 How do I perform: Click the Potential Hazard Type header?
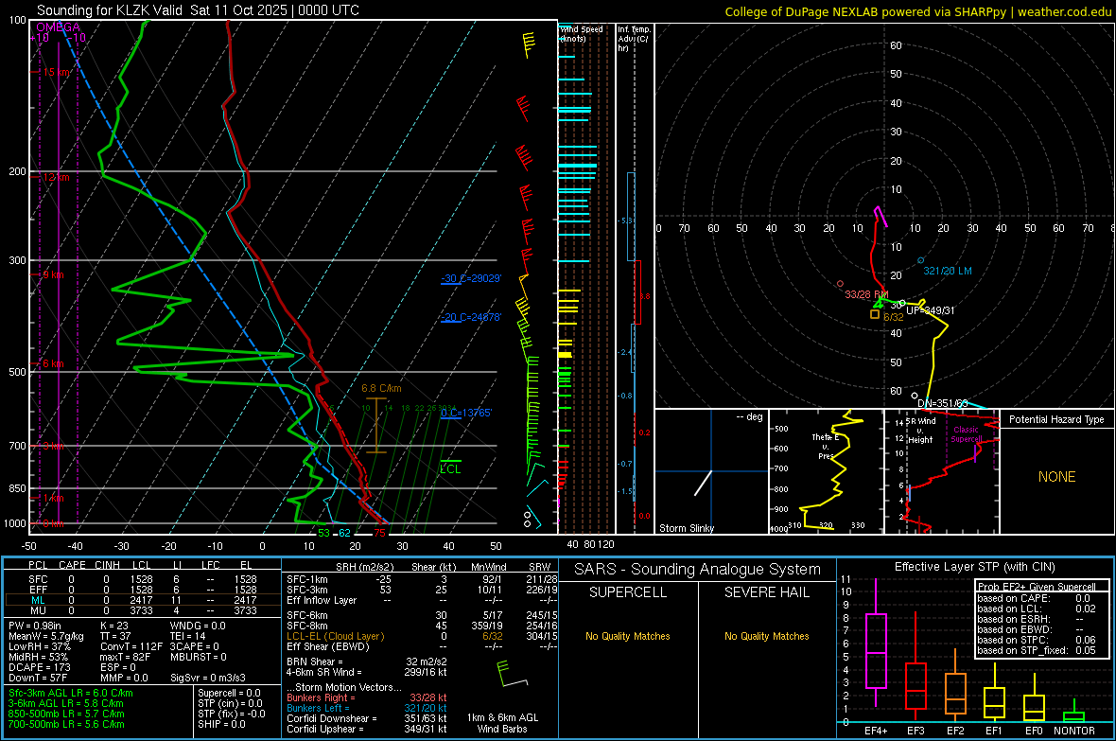coord(1056,419)
